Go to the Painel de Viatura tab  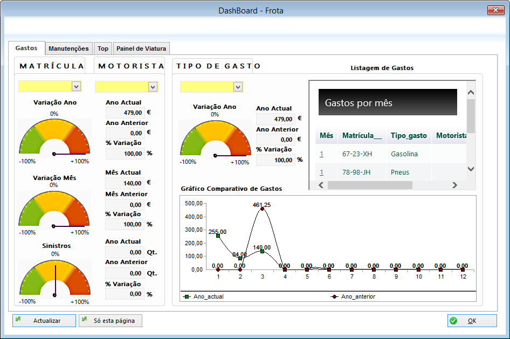141,49
